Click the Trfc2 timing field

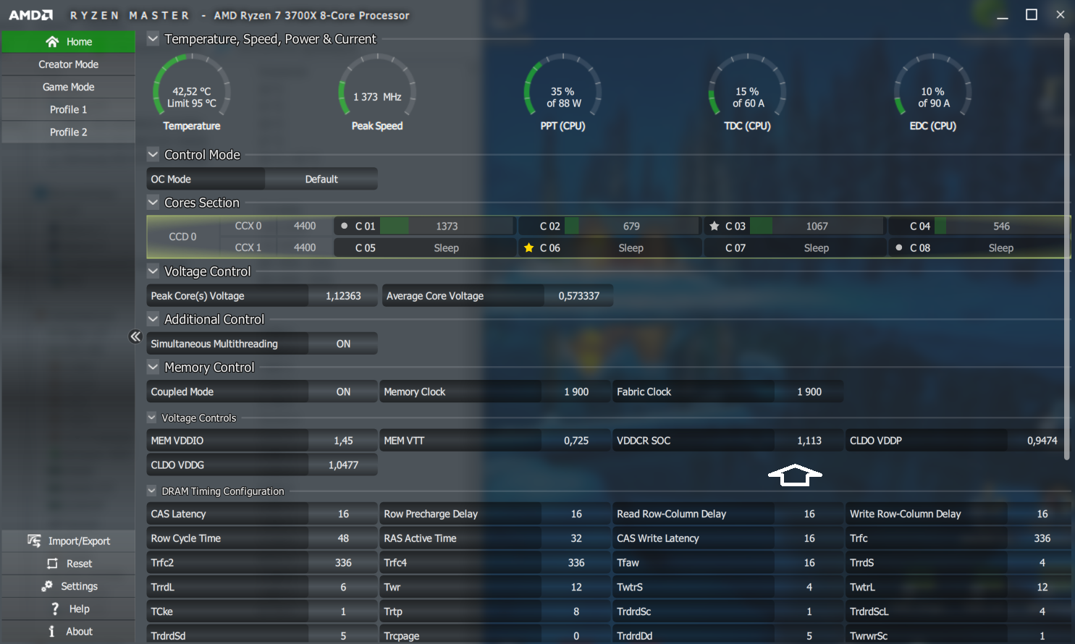click(x=262, y=562)
